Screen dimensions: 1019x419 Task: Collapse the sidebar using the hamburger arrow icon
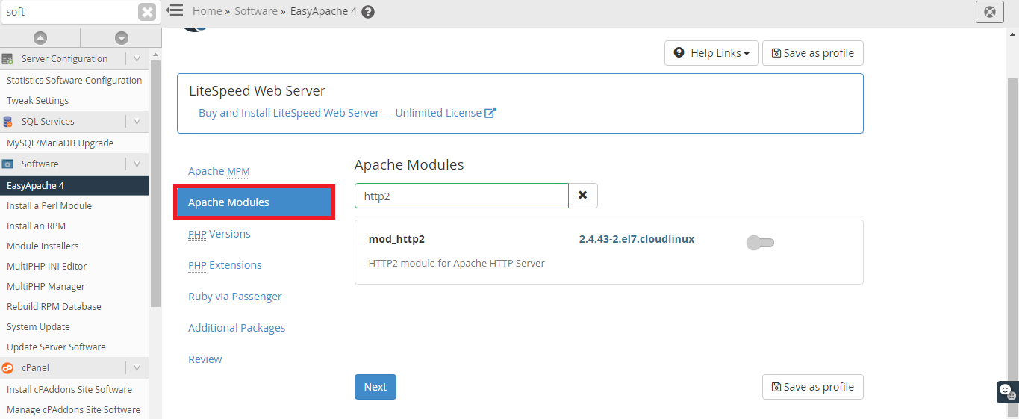(x=174, y=10)
